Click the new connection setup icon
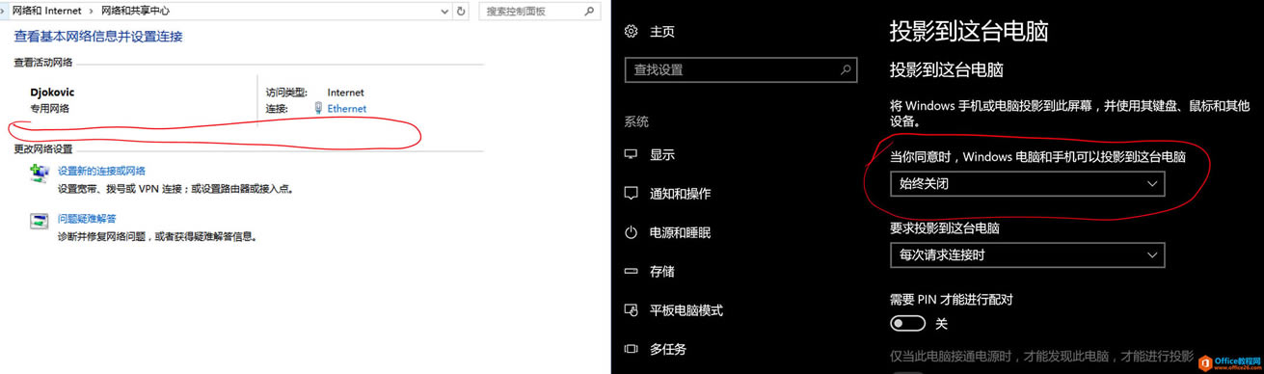Image resolution: width=1264 pixels, height=374 pixels. (39, 174)
